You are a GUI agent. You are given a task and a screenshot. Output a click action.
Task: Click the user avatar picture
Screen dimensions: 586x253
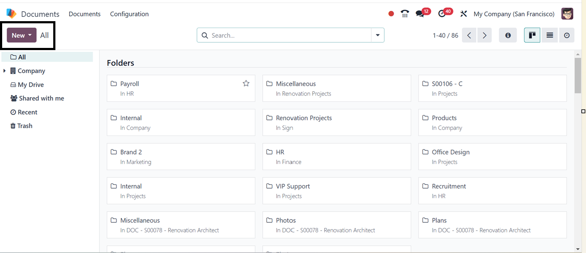pyautogui.click(x=567, y=14)
